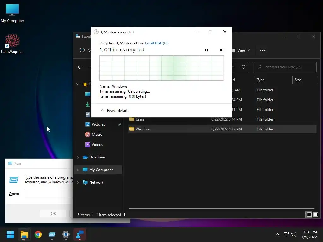Open Documents via the sidebar page icon
This screenshot has height=242, width=323.
88,114
